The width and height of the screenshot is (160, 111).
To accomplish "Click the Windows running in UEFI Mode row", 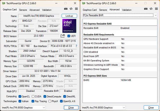I will click(x=120, y=65).
